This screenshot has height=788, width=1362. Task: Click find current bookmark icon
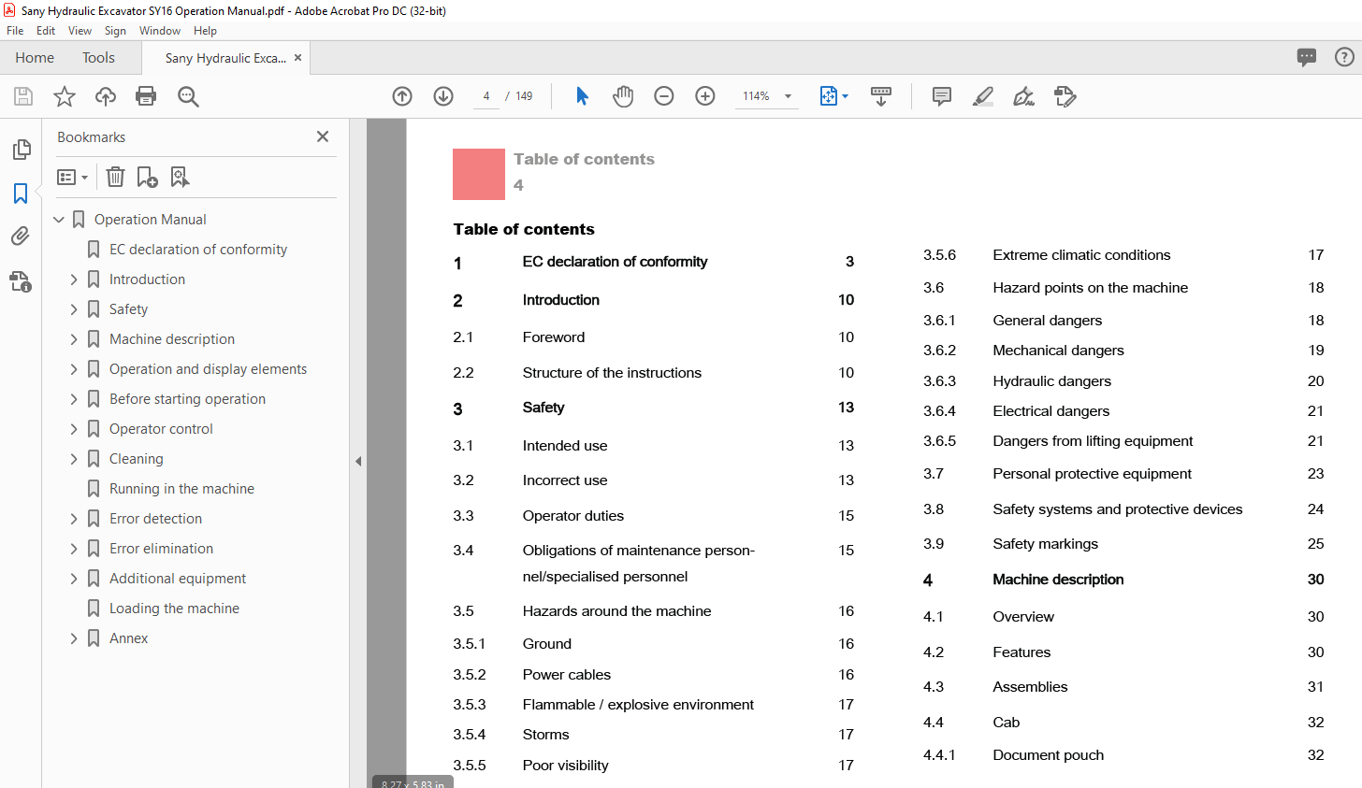coord(180,177)
